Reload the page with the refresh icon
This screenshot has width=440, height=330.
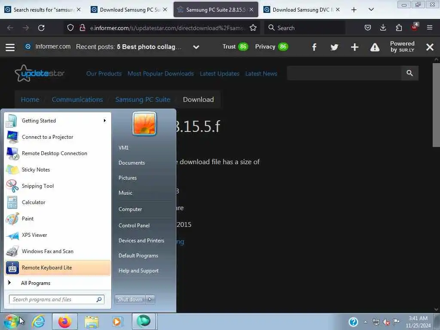tap(41, 28)
